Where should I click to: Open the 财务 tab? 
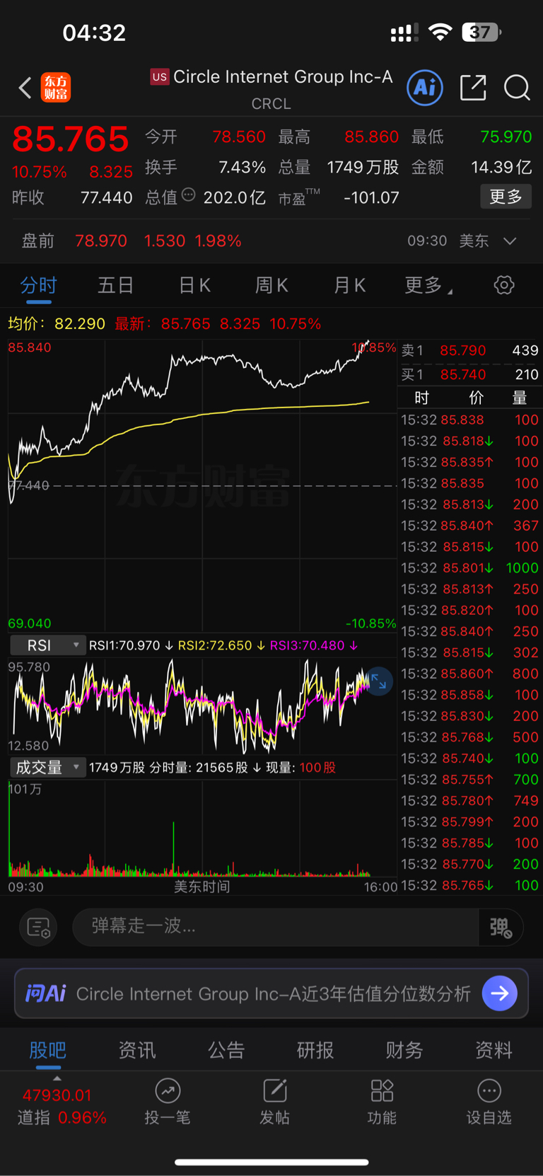tap(404, 1050)
